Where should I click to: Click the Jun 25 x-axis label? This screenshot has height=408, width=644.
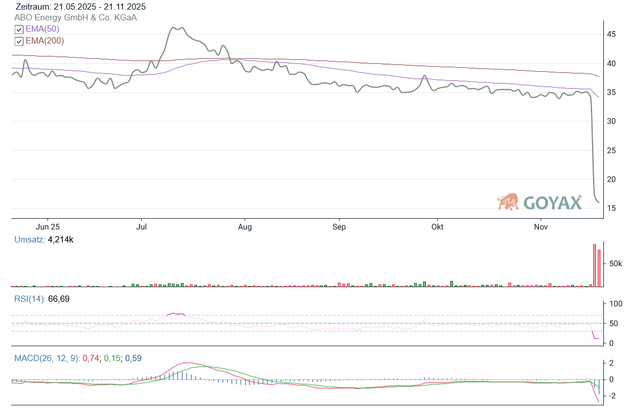coord(47,227)
